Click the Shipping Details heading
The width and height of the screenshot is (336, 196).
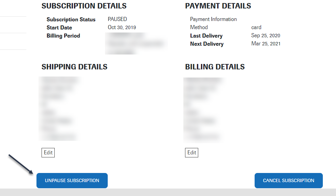tap(74, 67)
